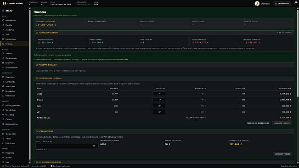Click the 'Entrenador' label in top bar
299x168 pixels.
pyautogui.click(x=265, y=4)
